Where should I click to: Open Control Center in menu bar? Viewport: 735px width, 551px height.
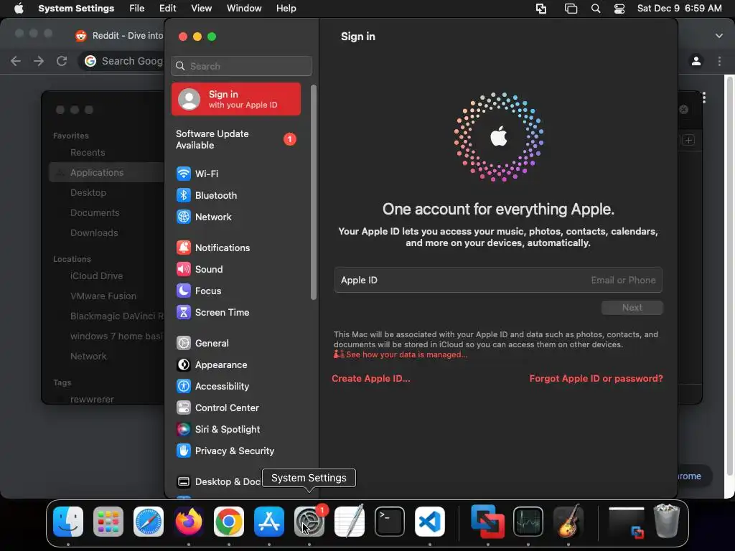[x=619, y=9]
